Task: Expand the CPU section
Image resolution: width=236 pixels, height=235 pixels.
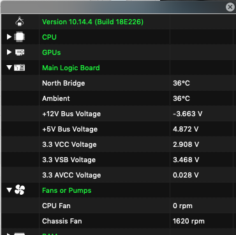Action: click(9, 37)
